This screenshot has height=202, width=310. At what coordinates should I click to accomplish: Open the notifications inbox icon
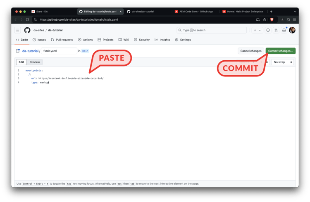(x=284, y=30)
